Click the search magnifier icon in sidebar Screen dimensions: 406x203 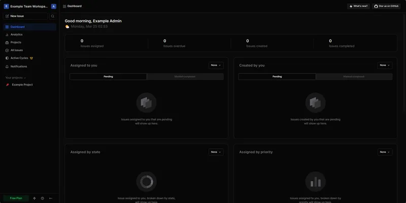(52, 16)
